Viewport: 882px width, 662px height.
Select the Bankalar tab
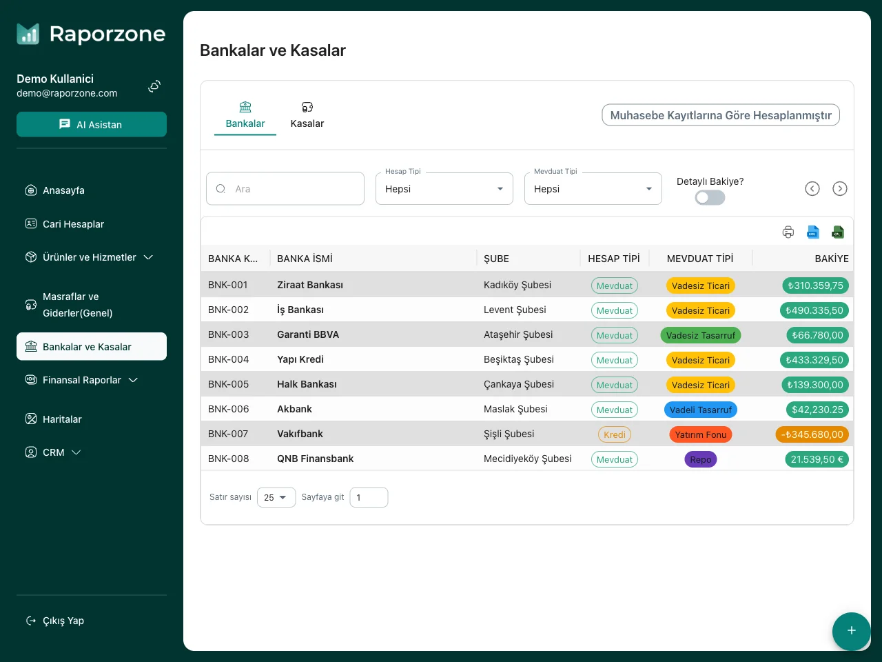click(245, 115)
